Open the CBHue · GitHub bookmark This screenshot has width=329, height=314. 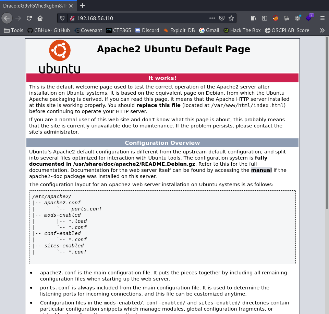(49, 30)
